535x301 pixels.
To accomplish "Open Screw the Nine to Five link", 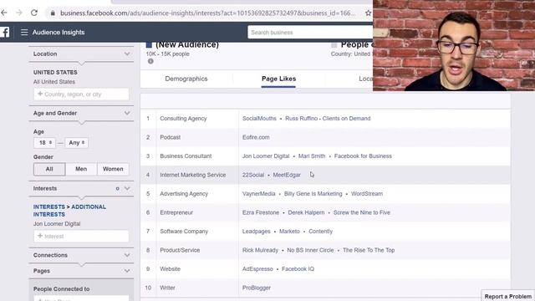I will [x=362, y=212].
